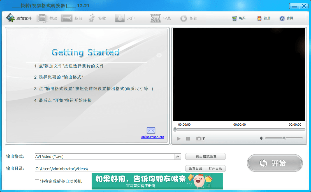Play the video preview
The height and width of the screenshot is (192, 311).
click(x=178, y=139)
